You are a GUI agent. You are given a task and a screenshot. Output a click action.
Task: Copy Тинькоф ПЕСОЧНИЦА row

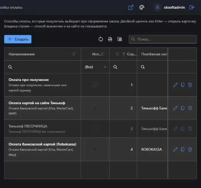point(183,128)
